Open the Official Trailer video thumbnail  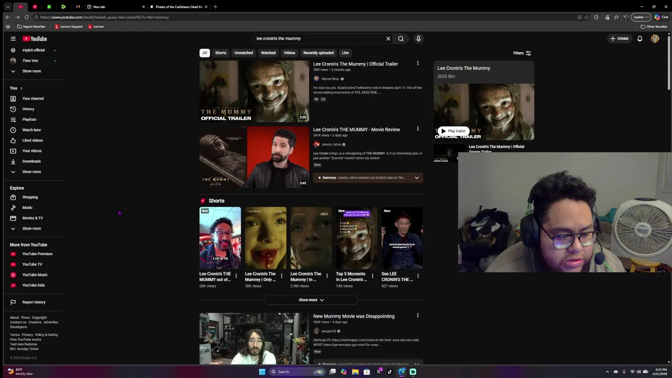254,91
